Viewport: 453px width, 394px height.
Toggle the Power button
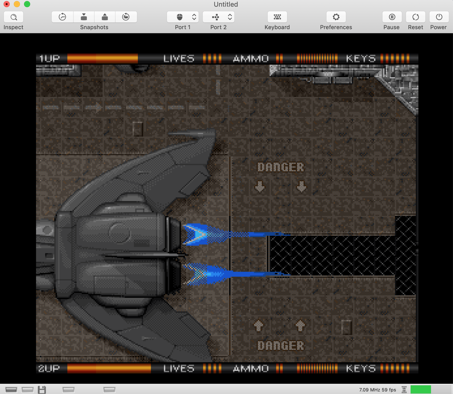point(439,17)
